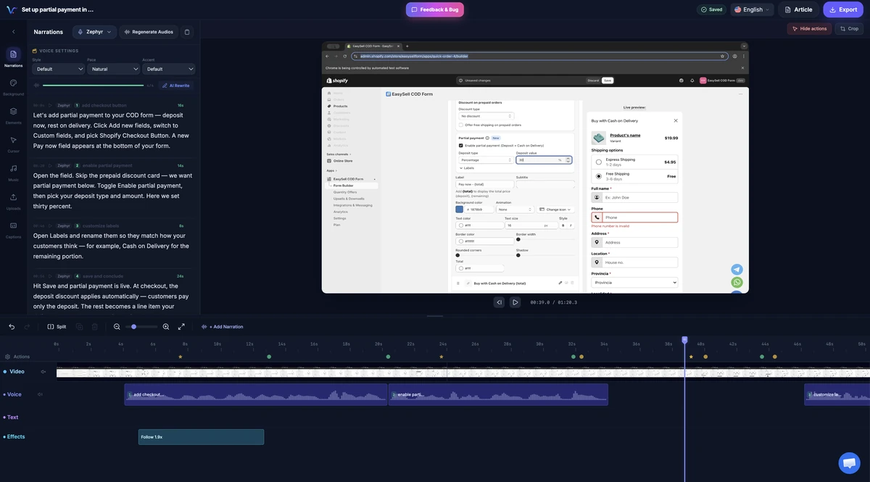
Task: Select the Effects track label
Action: coord(16,436)
